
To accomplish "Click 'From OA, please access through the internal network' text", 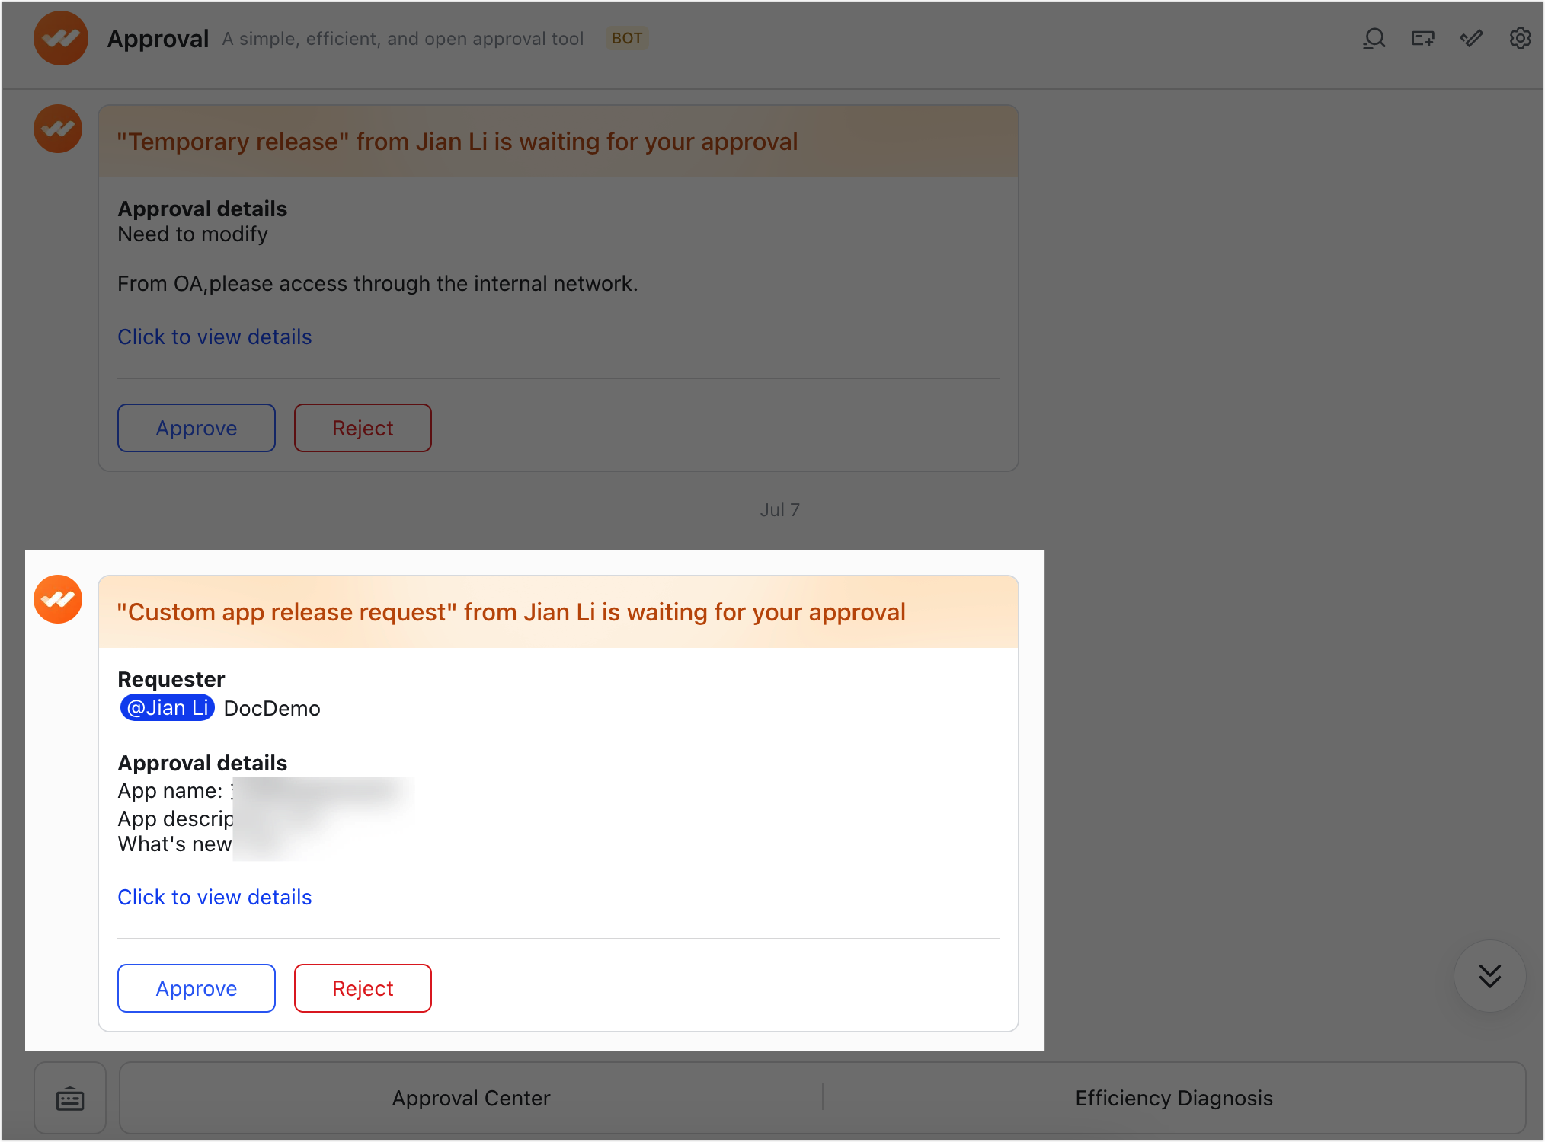I will [378, 284].
